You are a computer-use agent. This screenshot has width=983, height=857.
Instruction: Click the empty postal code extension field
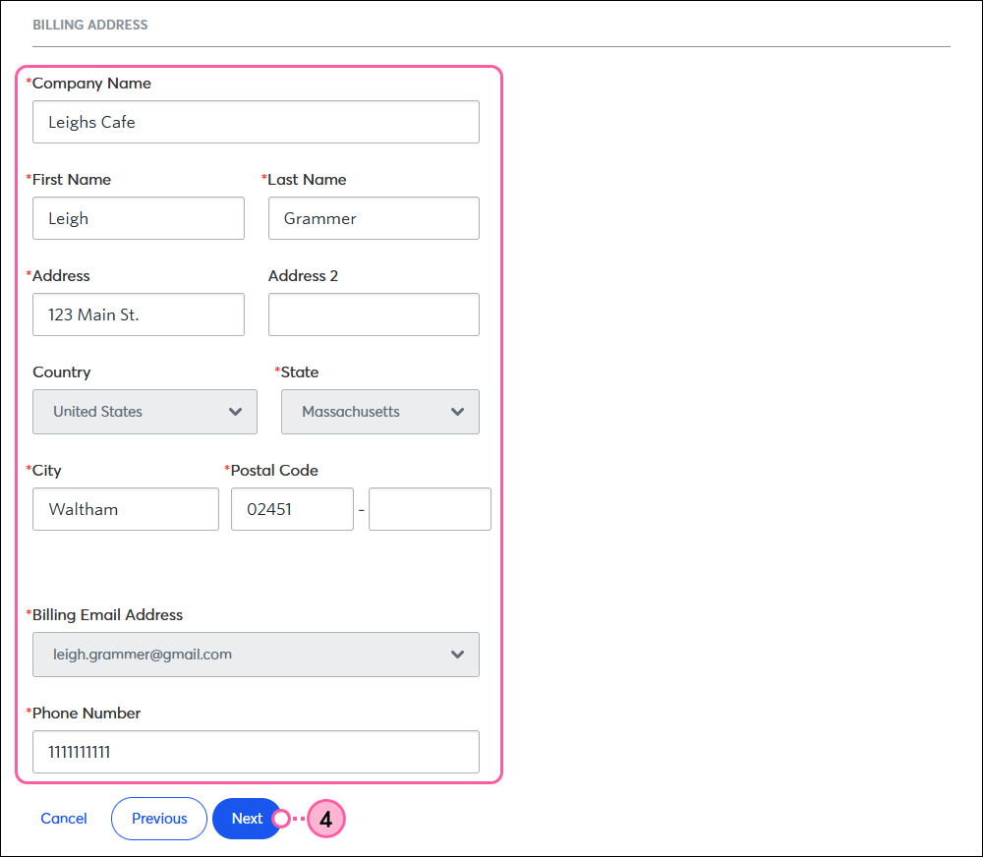(x=431, y=509)
